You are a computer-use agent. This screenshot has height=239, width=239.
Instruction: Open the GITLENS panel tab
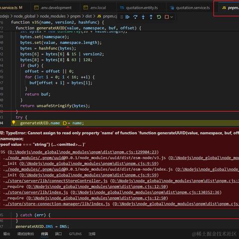coord(75,234)
